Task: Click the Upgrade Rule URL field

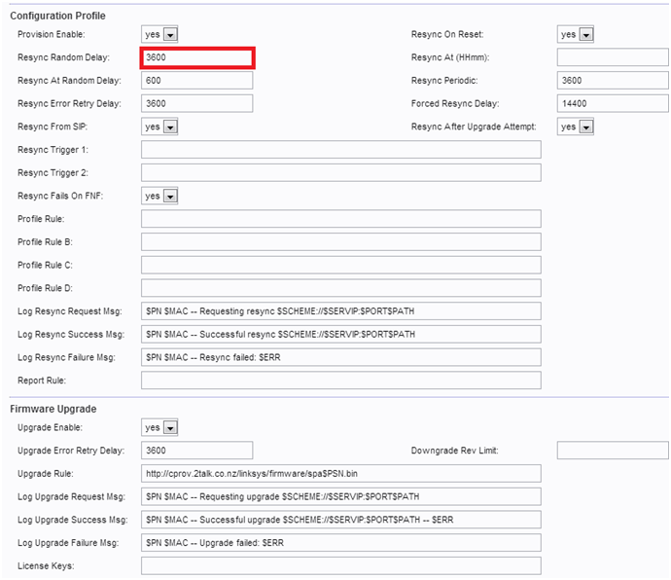Action: coord(340,474)
